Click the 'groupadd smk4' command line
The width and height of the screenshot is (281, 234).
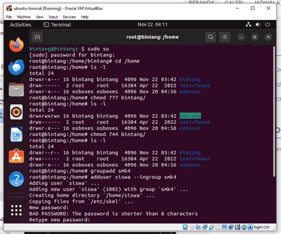pos(80,171)
